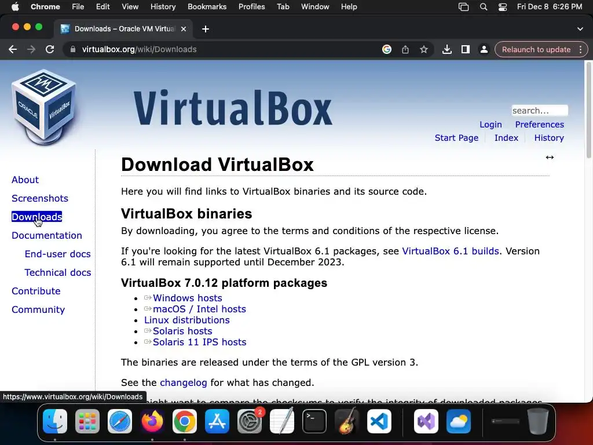Image resolution: width=593 pixels, height=445 pixels.
Task: Open the Chrome profile icon
Action: (x=484, y=49)
